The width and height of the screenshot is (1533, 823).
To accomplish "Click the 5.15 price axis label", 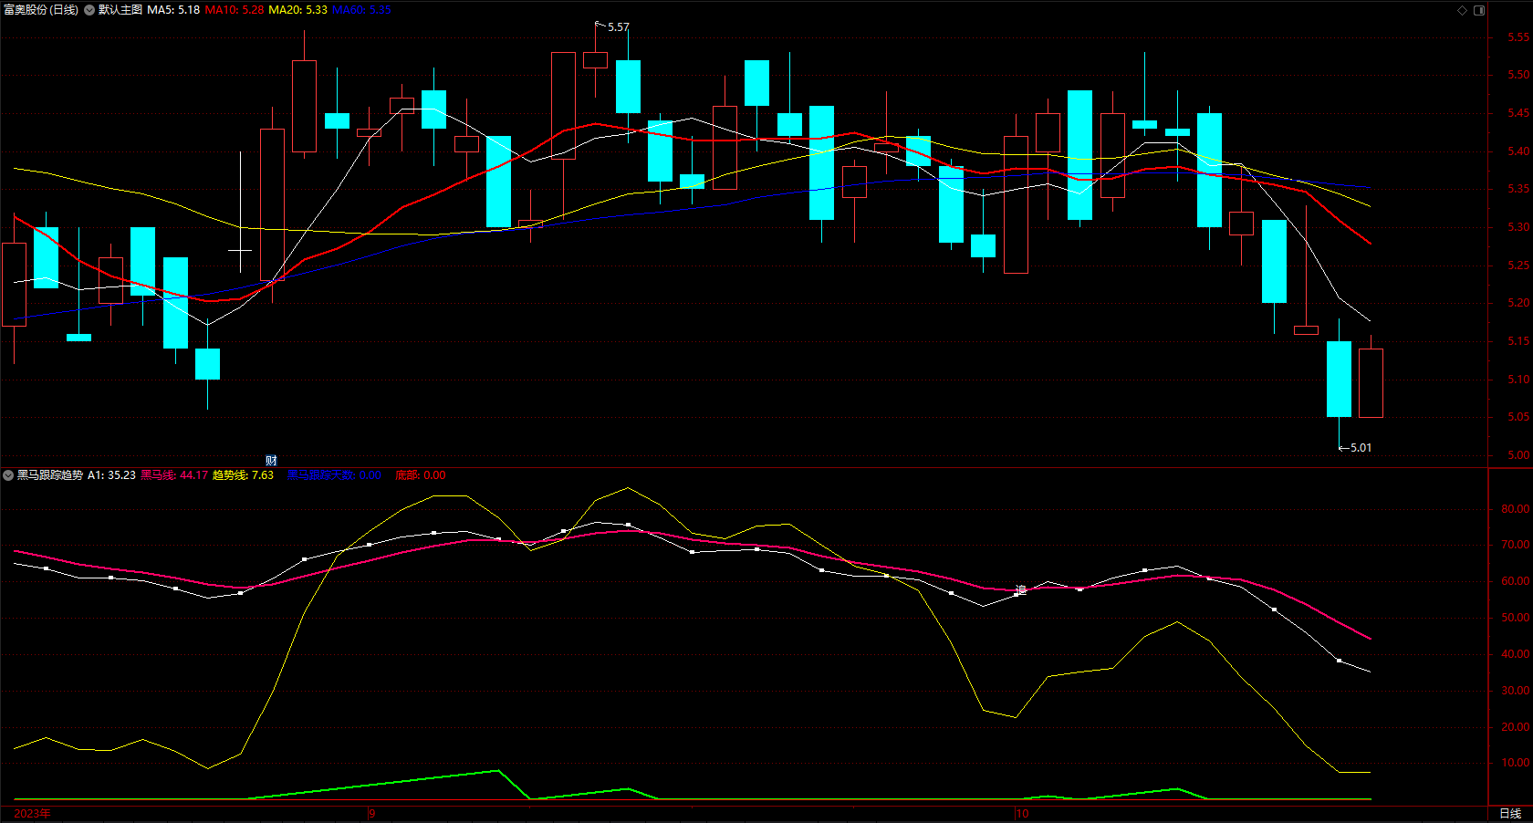I will (1518, 341).
